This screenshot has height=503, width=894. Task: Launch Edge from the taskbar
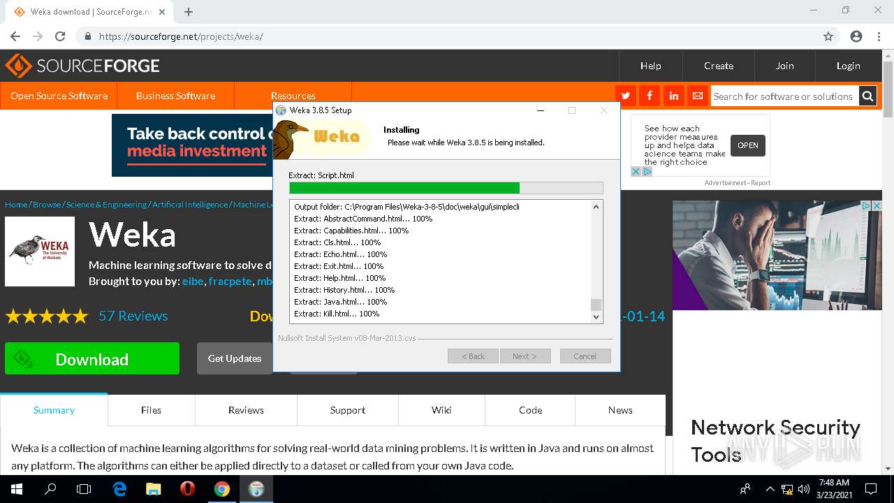119,489
